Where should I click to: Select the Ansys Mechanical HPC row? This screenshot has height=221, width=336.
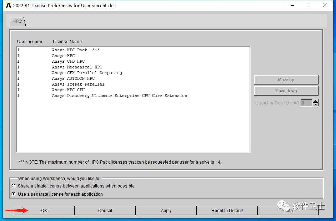click(x=133, y=67)
